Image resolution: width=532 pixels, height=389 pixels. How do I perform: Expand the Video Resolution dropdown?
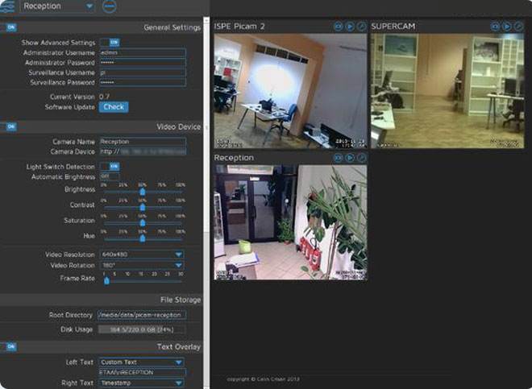tap(142, 255)
